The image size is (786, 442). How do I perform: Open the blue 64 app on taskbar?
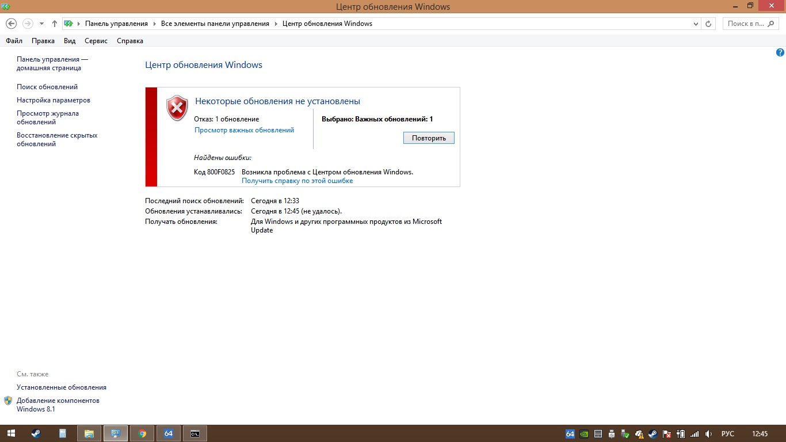[x=169, y=433]
